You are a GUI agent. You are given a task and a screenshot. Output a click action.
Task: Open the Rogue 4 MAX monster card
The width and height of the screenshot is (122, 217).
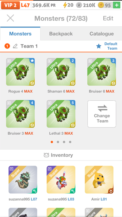pyautogui.click(x=20, y=72)
